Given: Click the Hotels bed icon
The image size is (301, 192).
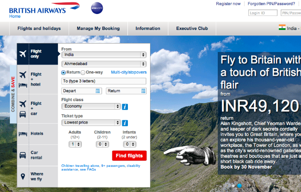Looking at the screenshot, I should click(23, 134).
